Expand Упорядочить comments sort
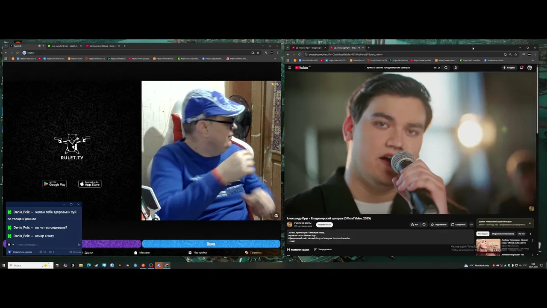This screenshot has height=308, width=547. (x=323, y=249)
